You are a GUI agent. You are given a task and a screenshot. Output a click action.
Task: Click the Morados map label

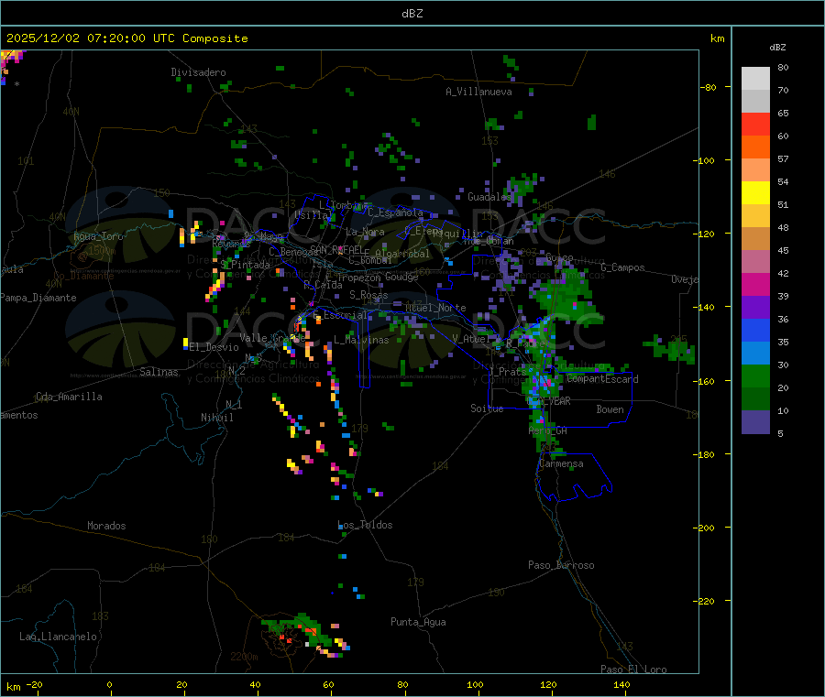point(106,526)
